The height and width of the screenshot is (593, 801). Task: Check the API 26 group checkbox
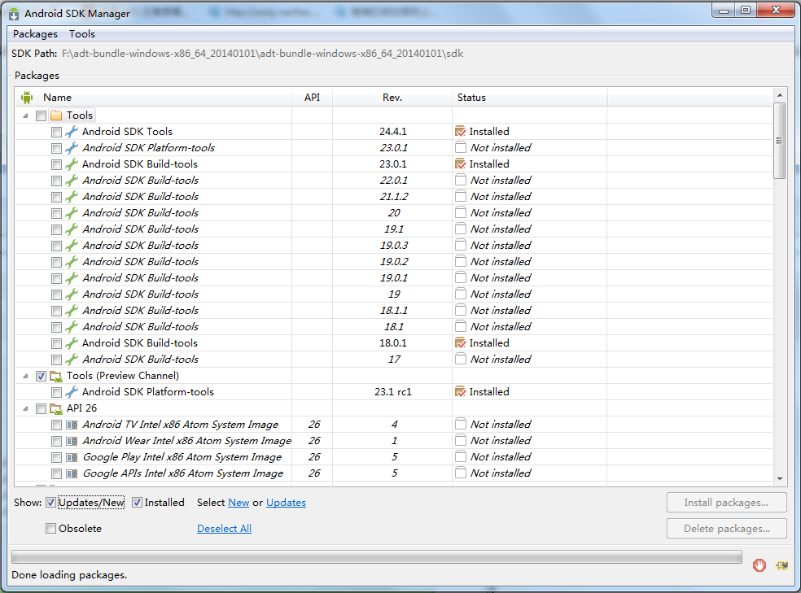41,409
